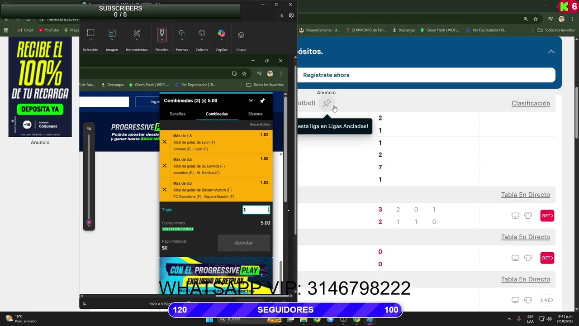This screenshot has height=326, width=579.
Task: Adjust the Paint brush size slider
Action: coord(89,222)
